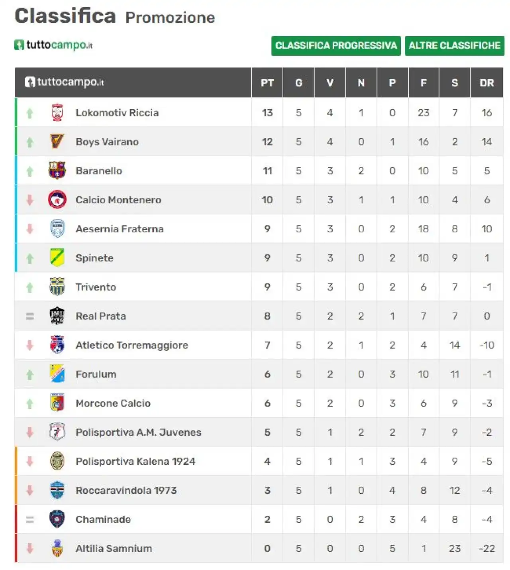Click the PT column header
Screen dimensions: 510x570
point(267,83)
